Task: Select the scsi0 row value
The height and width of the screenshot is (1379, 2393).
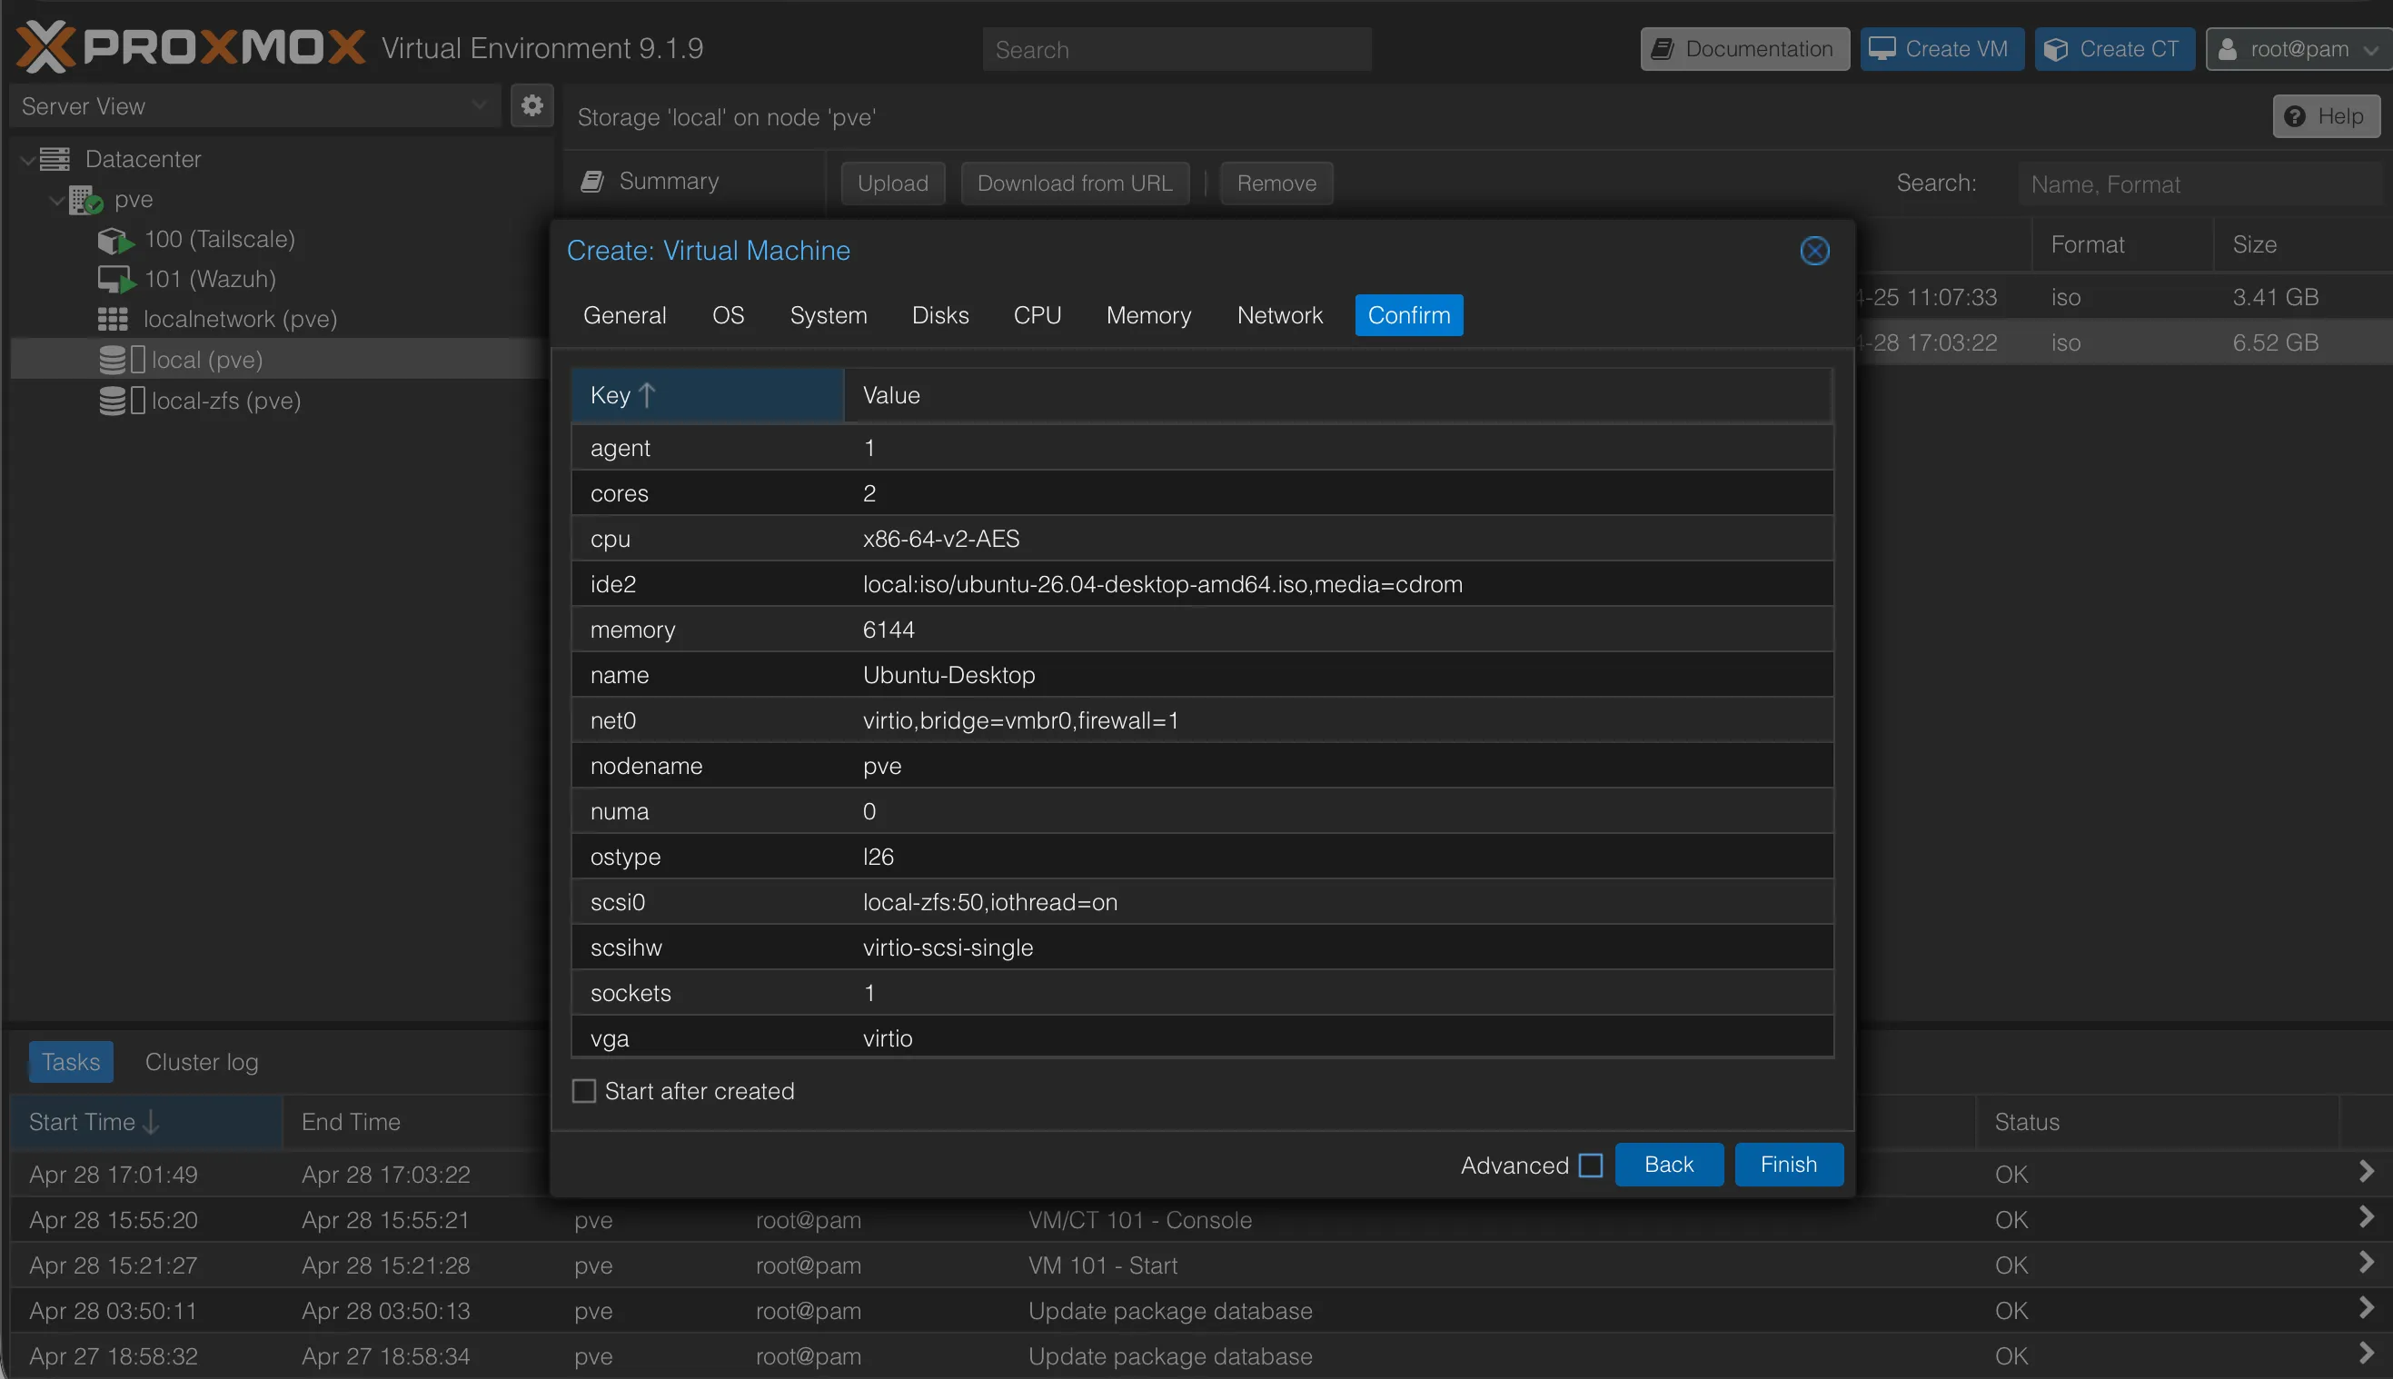Action: (989, 903)
